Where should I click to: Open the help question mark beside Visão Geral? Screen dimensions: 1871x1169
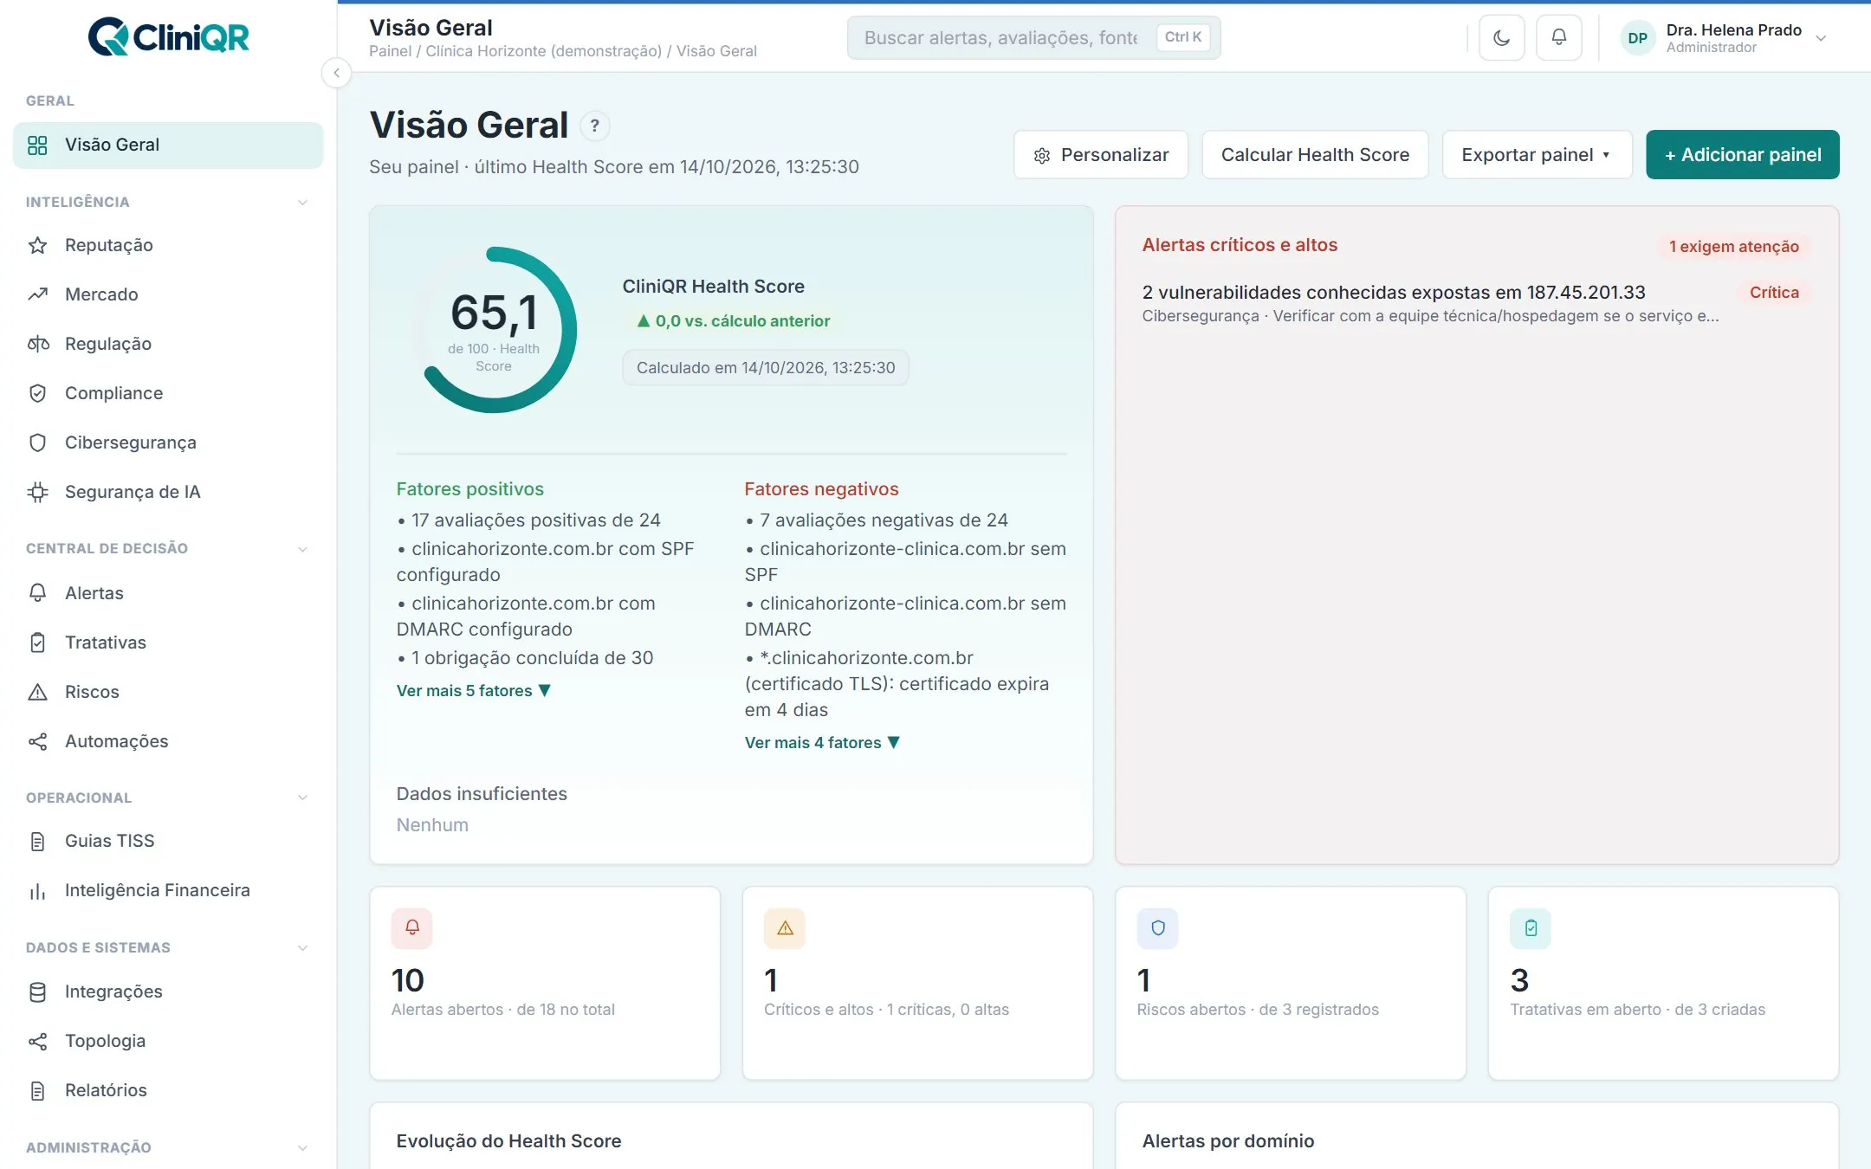(594, 126)
